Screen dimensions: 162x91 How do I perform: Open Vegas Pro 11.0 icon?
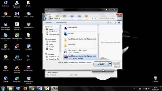17,58
